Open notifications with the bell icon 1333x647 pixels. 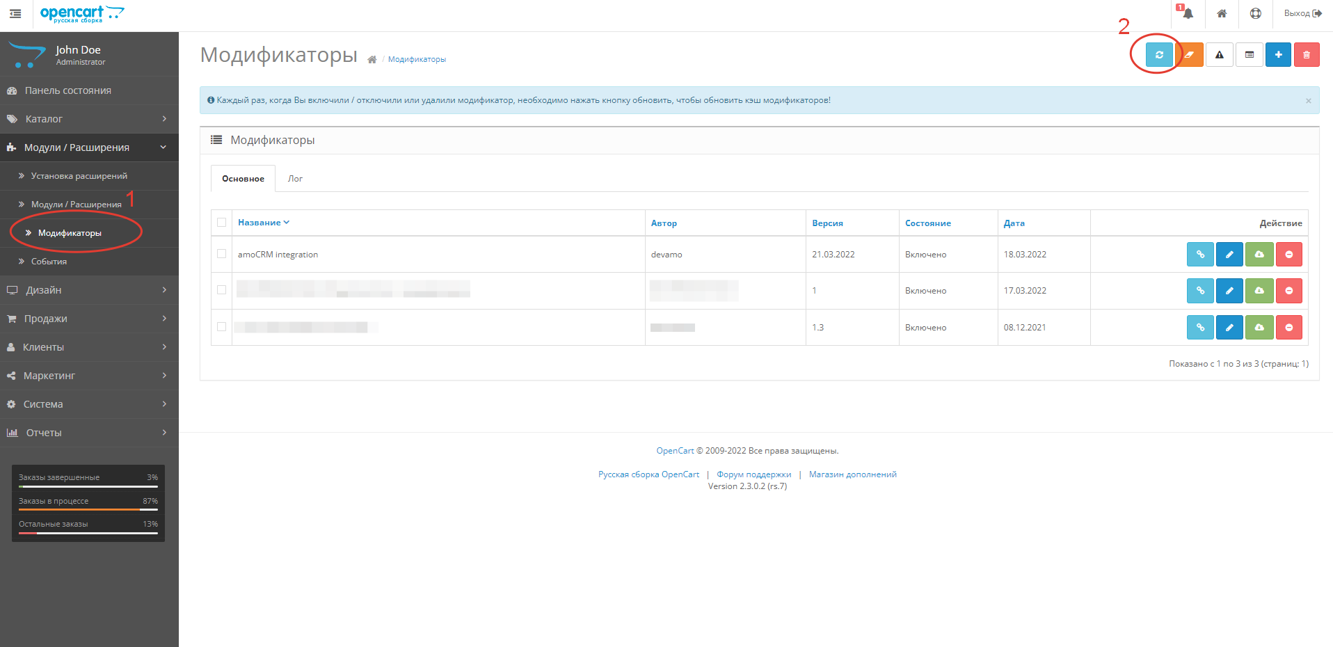1186,13
